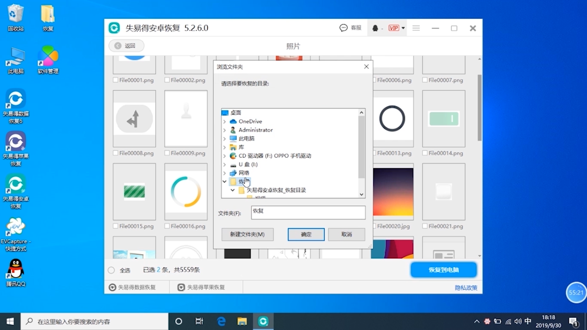Switch to 失易得苹果恢复 bottom tab
This screenshot has width=587, height=330.
[201, 287]
